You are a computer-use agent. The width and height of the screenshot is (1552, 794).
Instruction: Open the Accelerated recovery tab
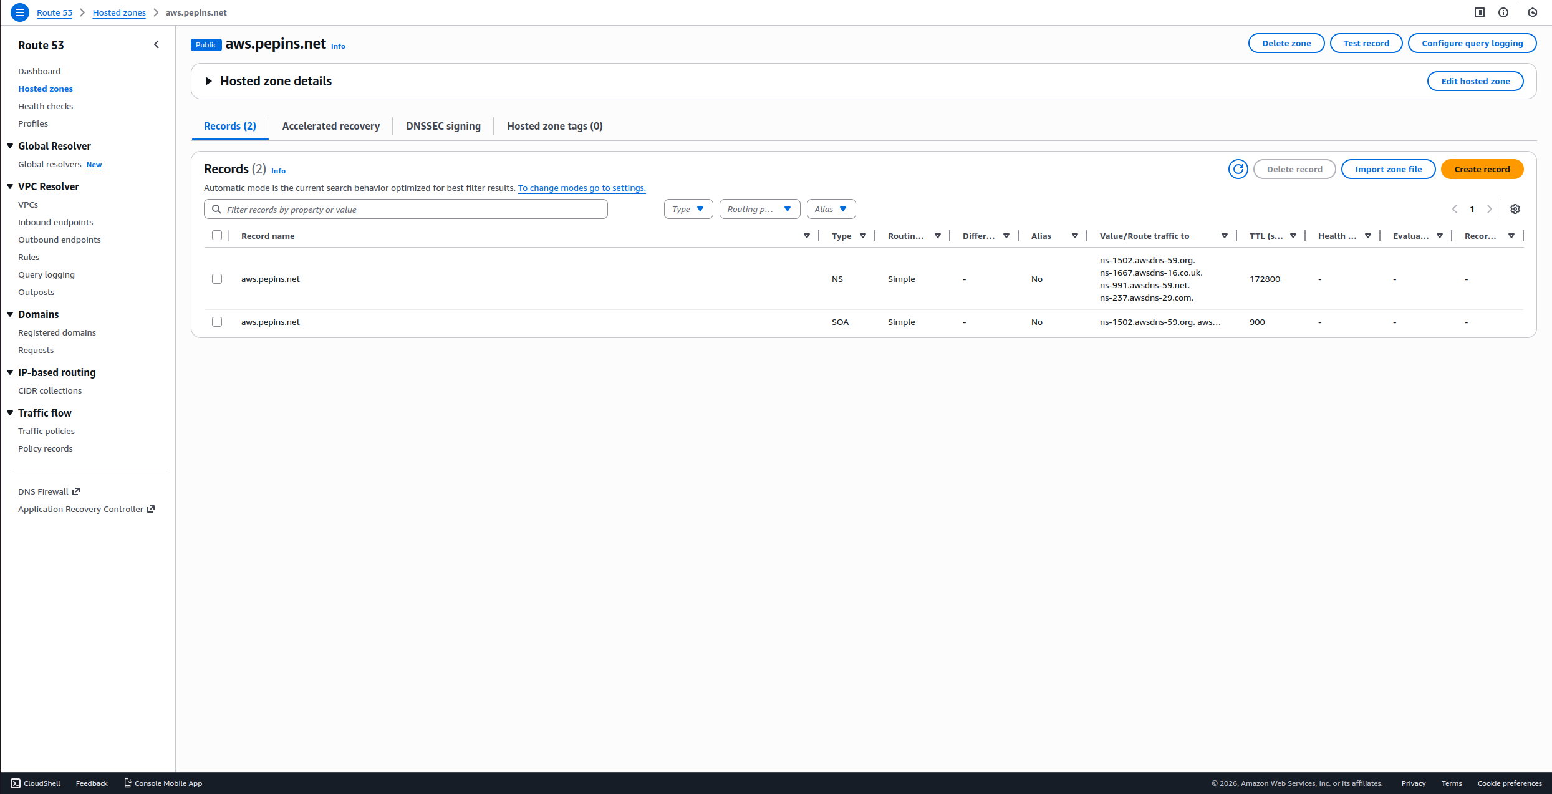(x=330, y=125)
